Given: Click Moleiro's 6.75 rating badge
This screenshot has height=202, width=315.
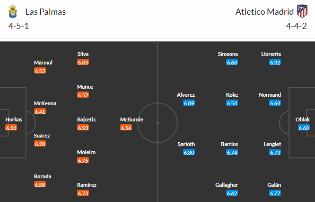Looking at the screenshot, I should (x=83, y=161).
